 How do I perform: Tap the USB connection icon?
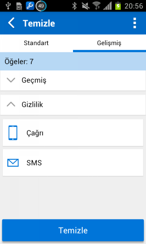coord(8,6)
